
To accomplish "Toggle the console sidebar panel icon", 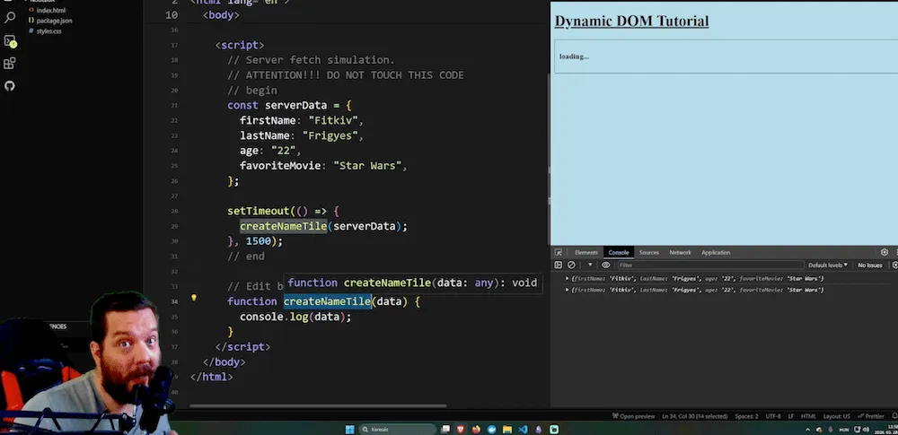I will pos(559,265).
